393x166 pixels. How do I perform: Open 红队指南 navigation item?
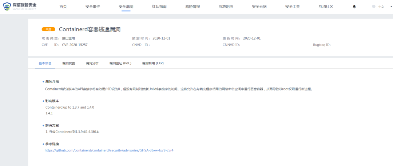coord(159,7)
